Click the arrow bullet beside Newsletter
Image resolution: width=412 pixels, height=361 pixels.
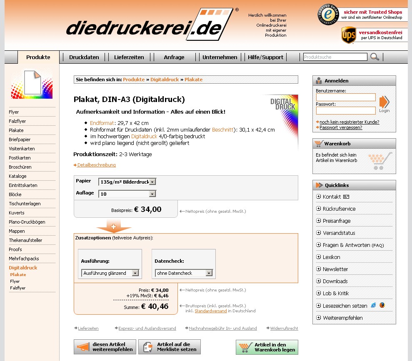318,269
